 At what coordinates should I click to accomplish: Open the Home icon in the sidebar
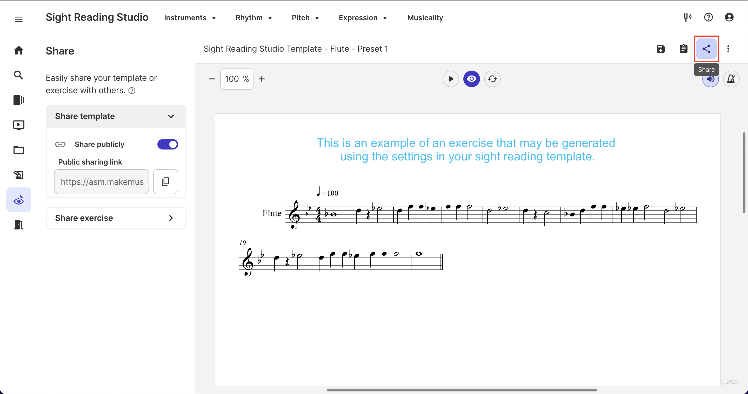19,50
